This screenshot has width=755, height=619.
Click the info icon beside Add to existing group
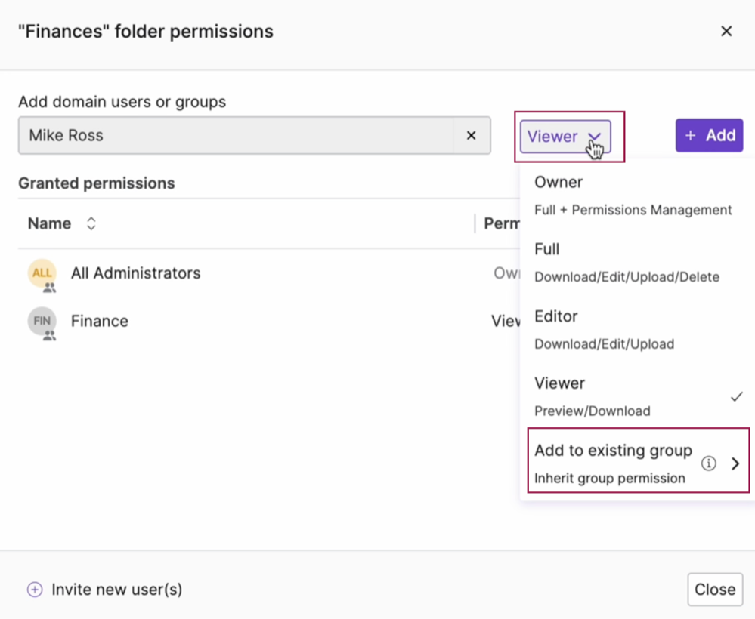[709, 463]
